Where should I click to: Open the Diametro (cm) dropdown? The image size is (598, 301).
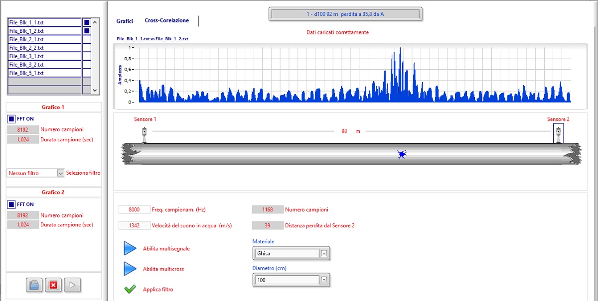[x=324, y=280]
